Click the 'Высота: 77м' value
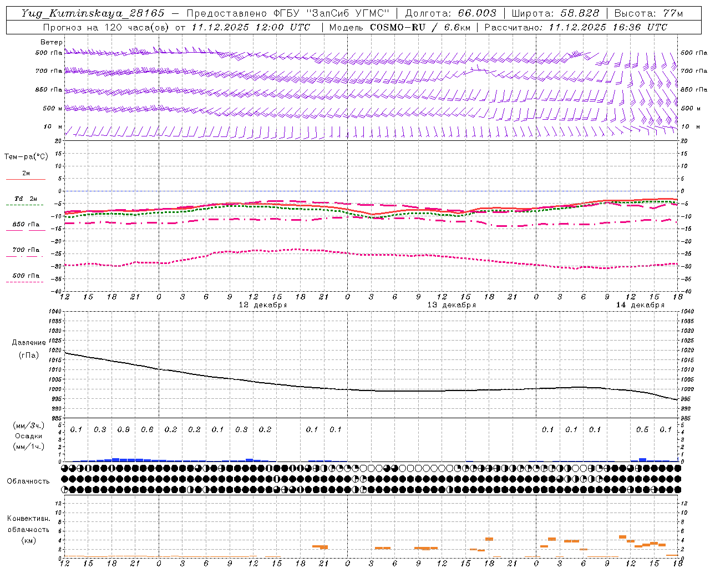 click(x=648, y=13)
